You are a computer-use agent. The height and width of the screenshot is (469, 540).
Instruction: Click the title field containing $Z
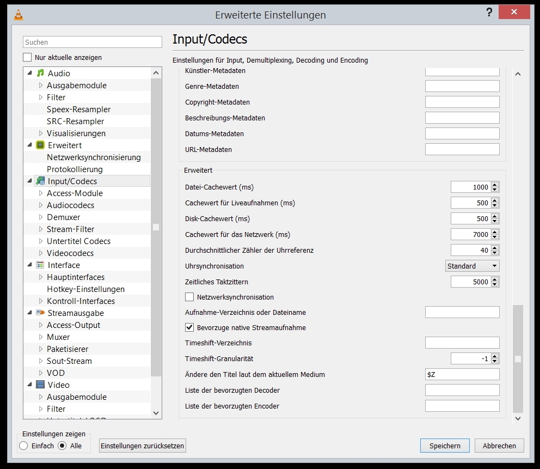(x=462, y=374)
